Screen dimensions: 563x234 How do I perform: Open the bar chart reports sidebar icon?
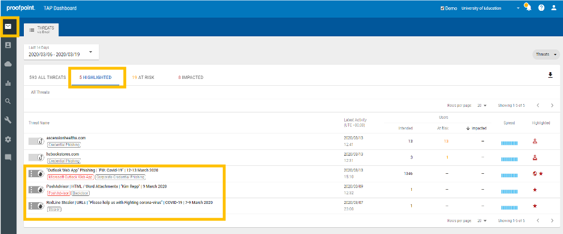8,83
